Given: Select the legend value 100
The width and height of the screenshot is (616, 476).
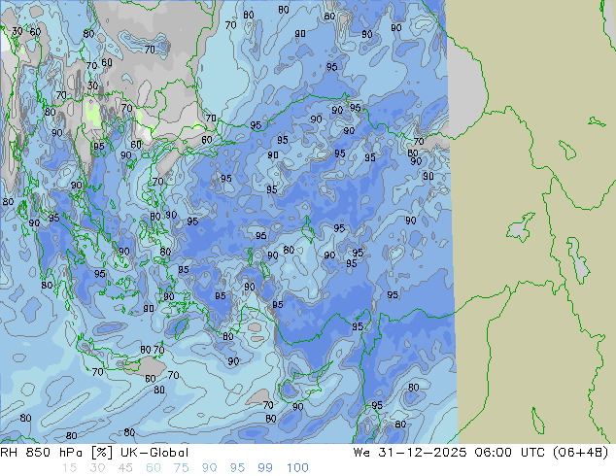Looking at the screenshot, I should [297, 468].
